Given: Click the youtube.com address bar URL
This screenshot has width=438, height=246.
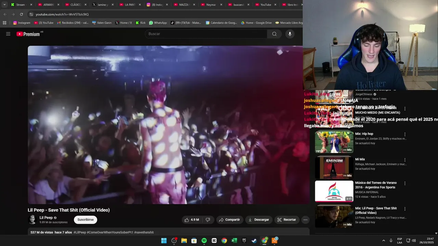Looking at the screenshot, I should coord(62,14).
